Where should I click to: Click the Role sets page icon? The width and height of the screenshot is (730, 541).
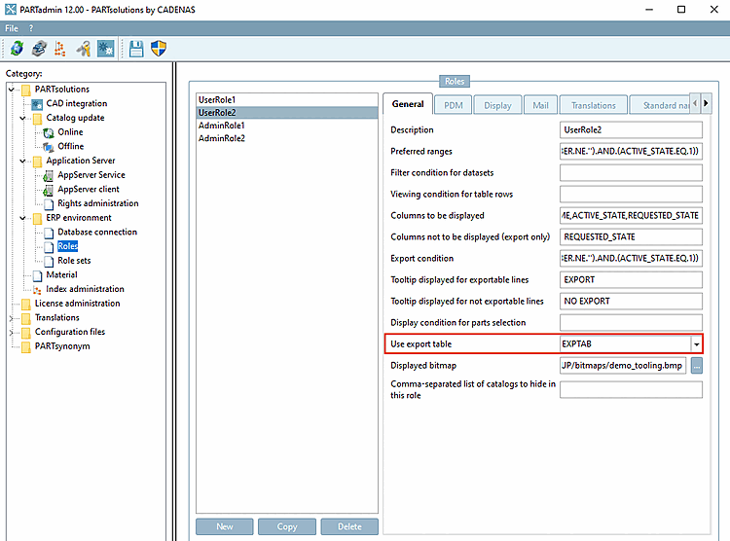49,261
